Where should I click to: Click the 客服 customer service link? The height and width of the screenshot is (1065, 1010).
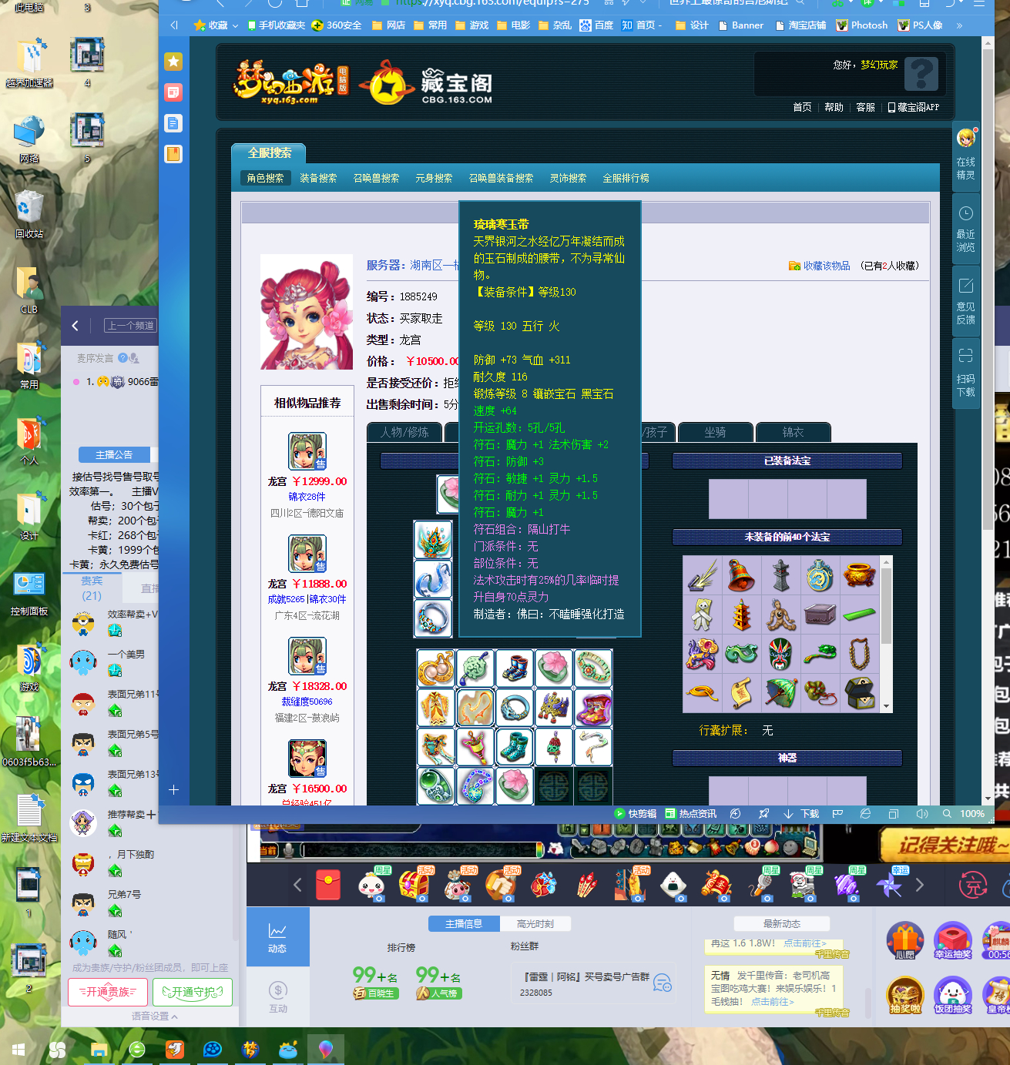coord(865,107)
